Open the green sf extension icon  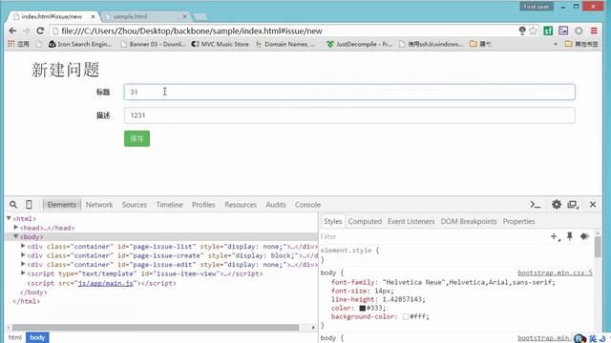click(x=548, y=30)
